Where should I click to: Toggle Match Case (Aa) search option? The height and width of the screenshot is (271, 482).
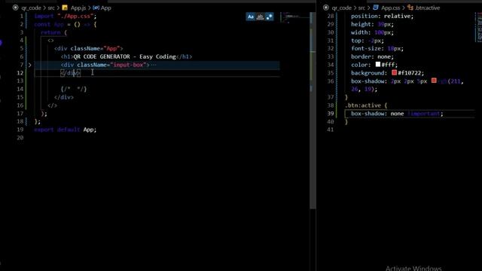[251, 17]
